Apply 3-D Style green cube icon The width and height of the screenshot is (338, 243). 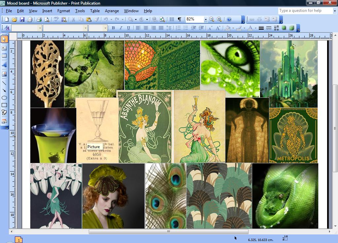(x=292, y=28)
